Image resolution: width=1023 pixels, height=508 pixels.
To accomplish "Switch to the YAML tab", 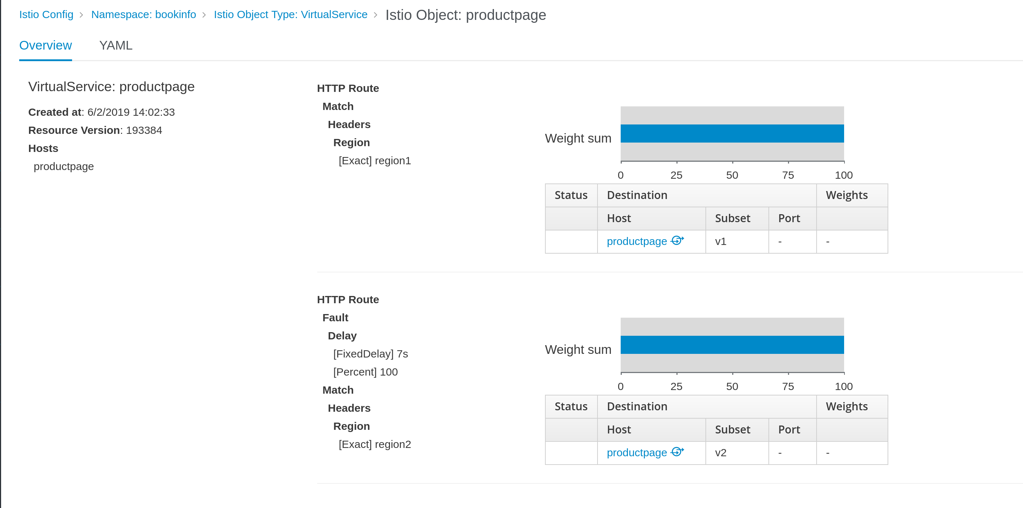I will point(116,45).
